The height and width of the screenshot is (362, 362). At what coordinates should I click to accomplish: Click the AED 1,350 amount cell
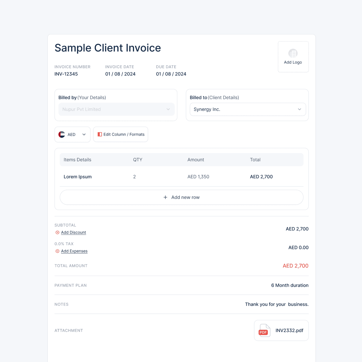tap(198, 177)
